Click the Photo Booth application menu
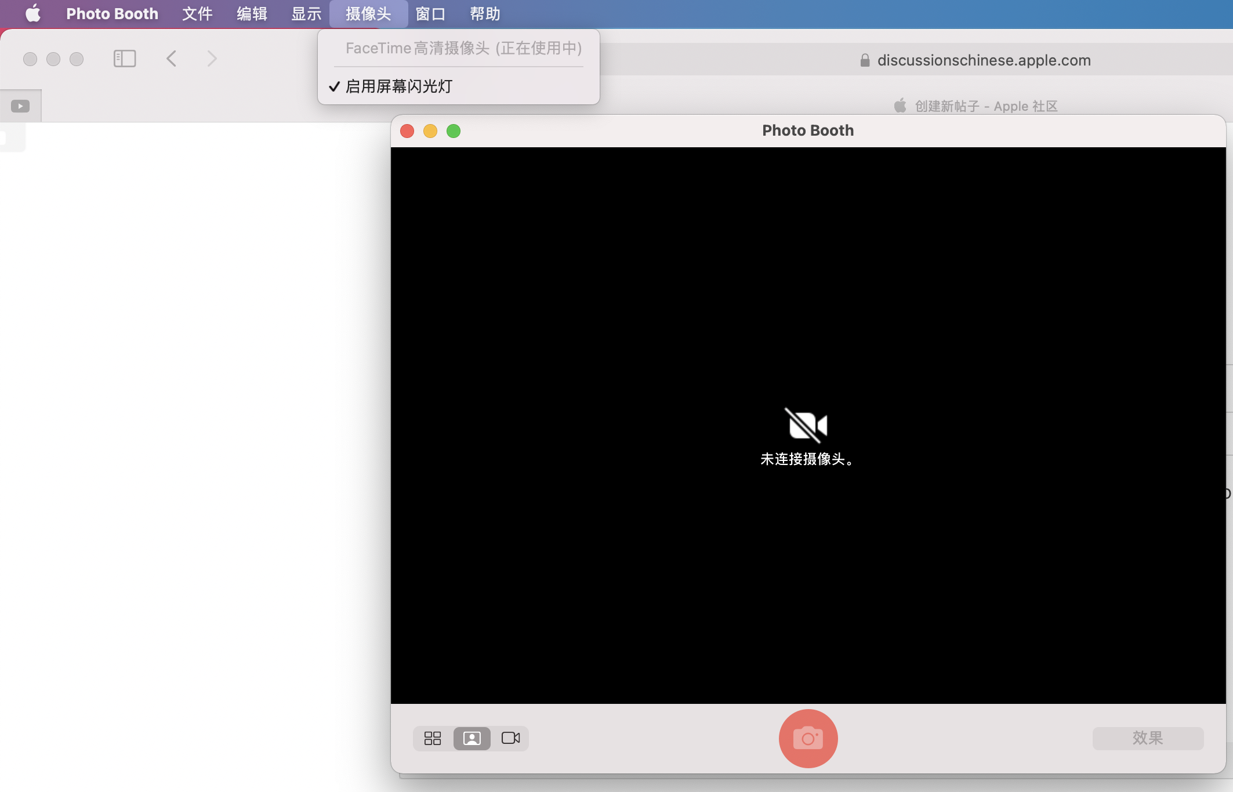The image size is (1233, 792). 112,13
